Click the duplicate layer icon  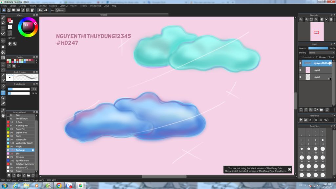(327, 110)
